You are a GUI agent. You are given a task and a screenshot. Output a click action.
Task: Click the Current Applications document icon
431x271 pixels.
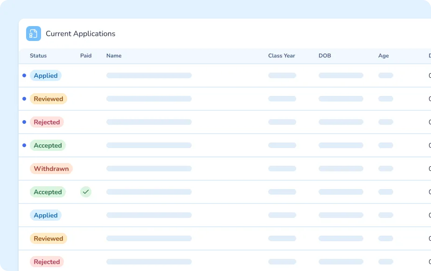34,34
